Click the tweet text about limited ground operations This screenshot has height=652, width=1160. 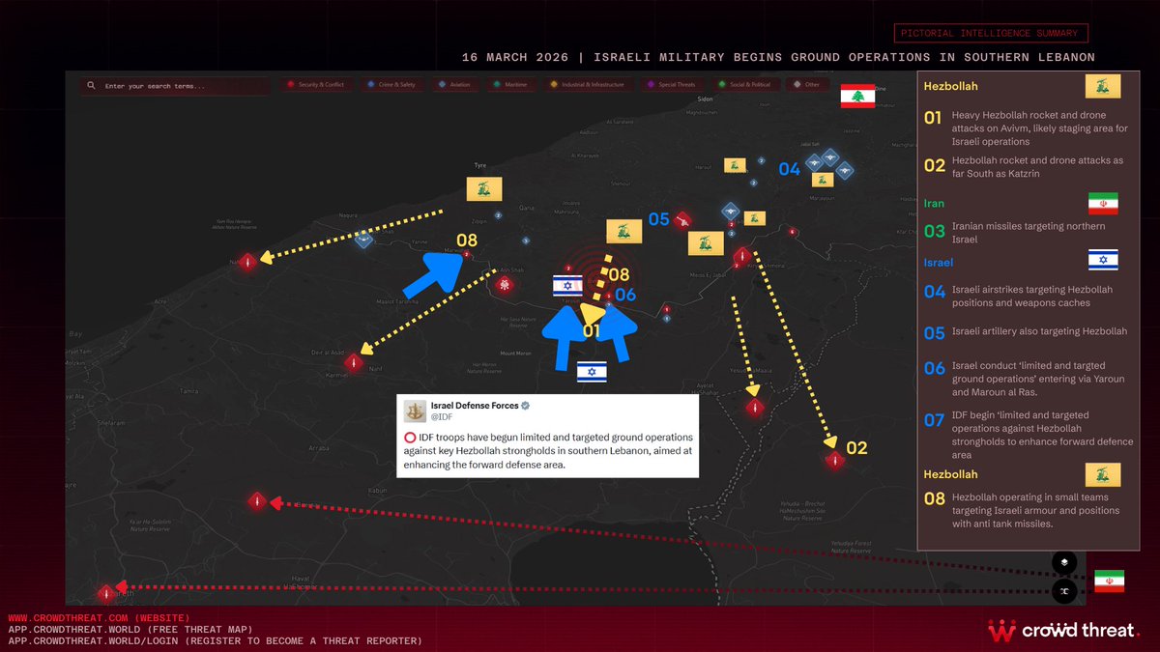pyautogui.click(x=547, y=451)
